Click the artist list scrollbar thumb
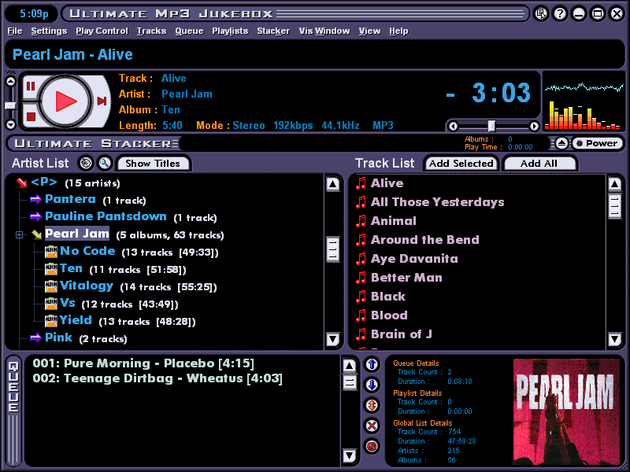630x472 pixels. point(332,249)
